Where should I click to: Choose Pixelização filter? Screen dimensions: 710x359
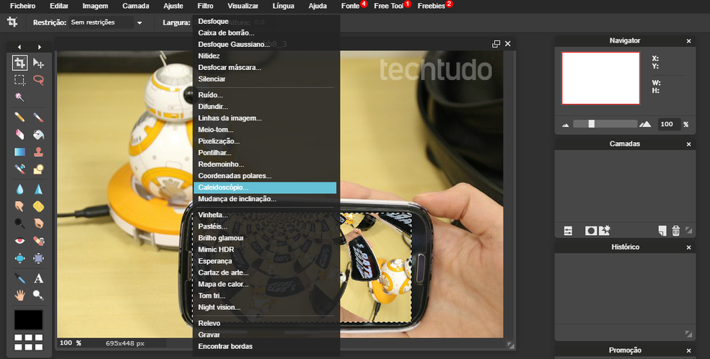pyautogui.click(x=265, y=141)
